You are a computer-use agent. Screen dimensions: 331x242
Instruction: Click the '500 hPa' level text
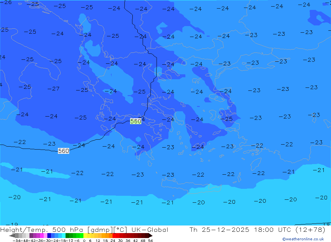68,229
